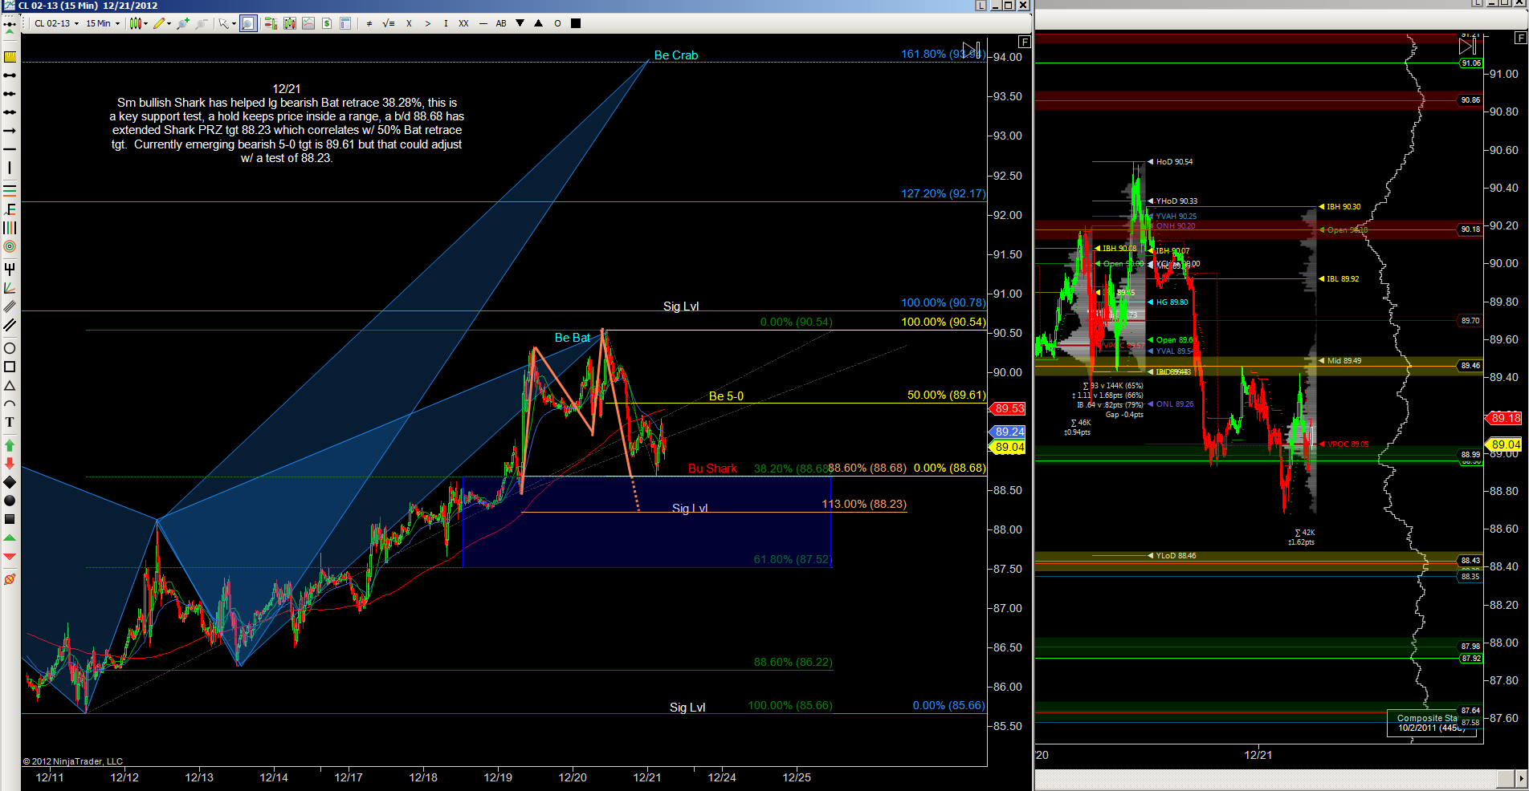The image size is (1529, 791).
Task: Select the rectangle drawing tool
Action: coord(10,367)
